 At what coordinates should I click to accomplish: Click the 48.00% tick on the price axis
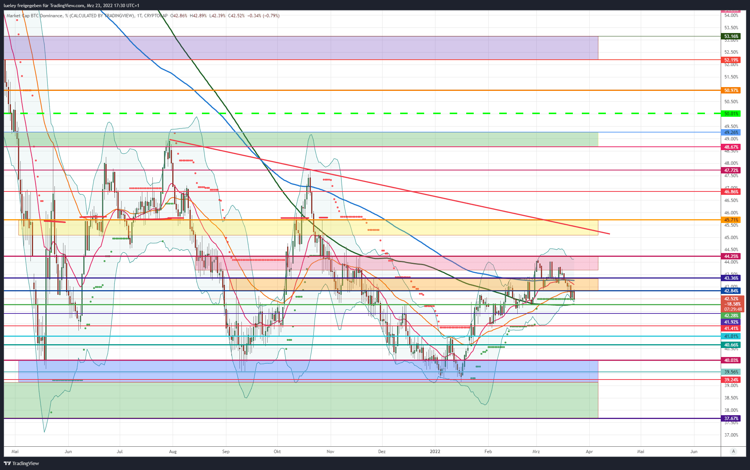point(731,163)
